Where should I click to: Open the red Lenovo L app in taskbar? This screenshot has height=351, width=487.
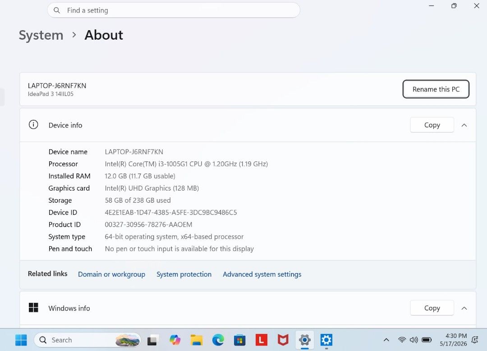point(261,340)
